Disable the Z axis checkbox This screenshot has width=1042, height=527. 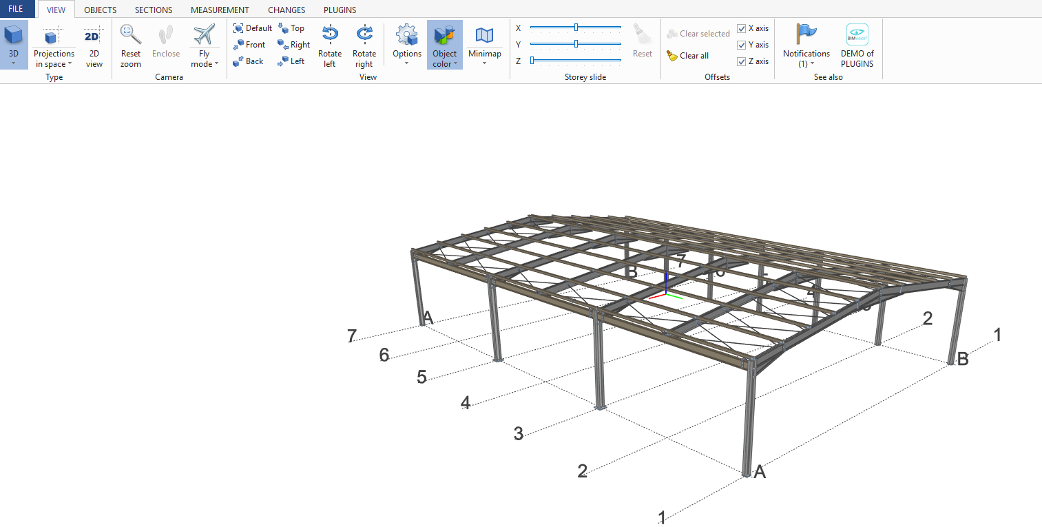click(x=742, y=61)
